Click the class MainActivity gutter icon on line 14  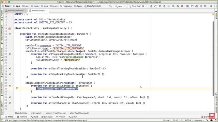point(10,28)
